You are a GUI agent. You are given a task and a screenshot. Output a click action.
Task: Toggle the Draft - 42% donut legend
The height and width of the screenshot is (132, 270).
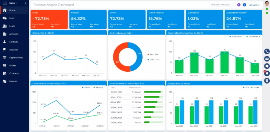(x=153, y=60)
